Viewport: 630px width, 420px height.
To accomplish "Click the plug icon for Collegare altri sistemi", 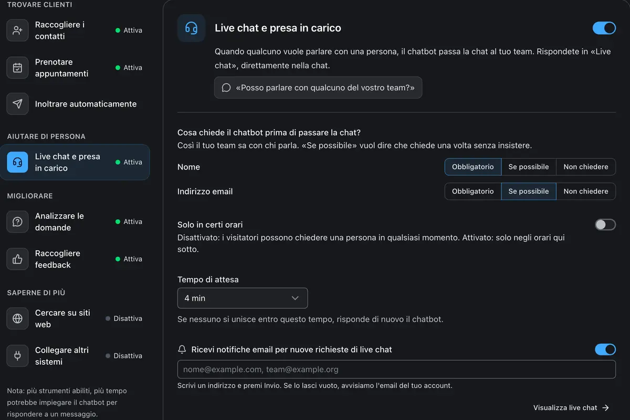I will click(17, 356).
